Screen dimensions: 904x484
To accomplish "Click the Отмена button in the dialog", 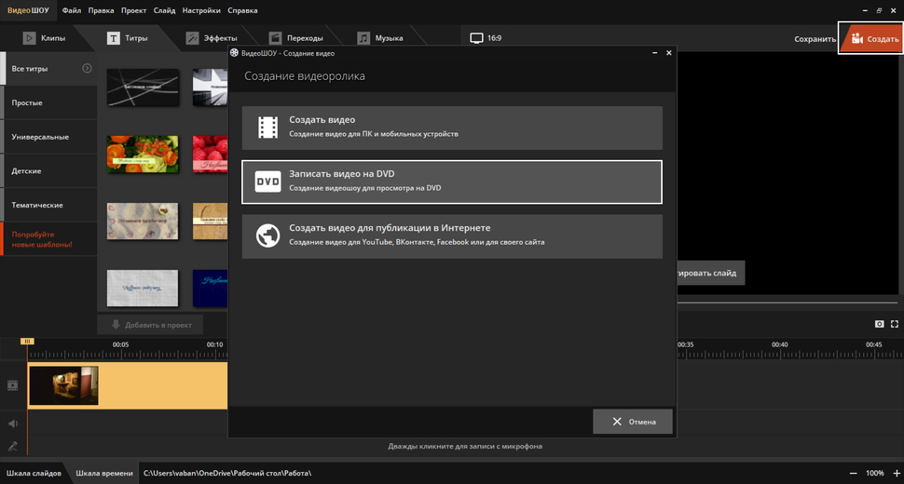I will tap(633, 422).
